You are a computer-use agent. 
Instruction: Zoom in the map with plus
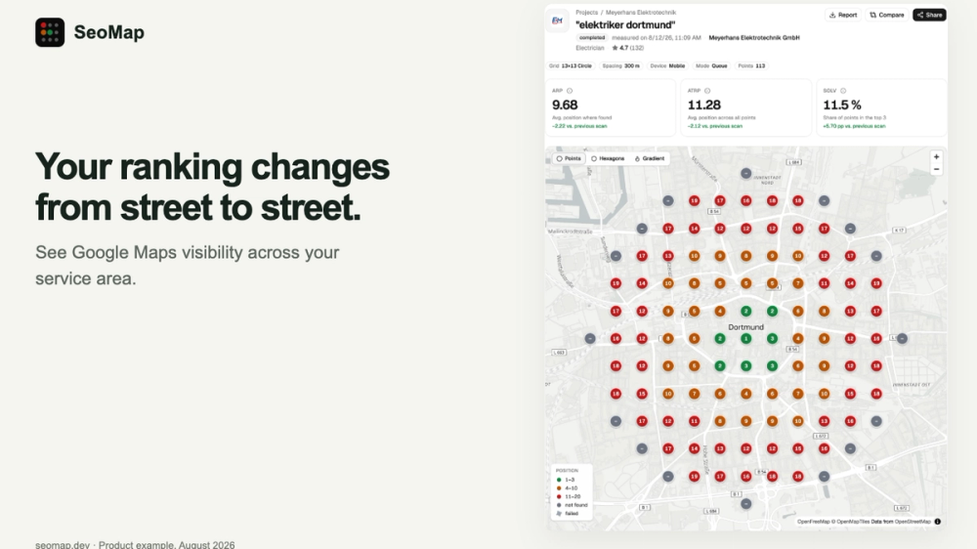(936, 157)
